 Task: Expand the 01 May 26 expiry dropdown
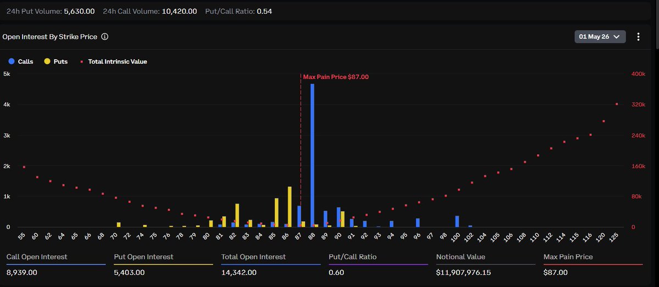[600, 37]
